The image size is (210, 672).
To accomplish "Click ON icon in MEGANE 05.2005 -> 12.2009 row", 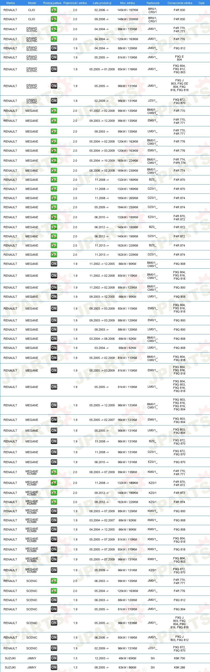I will (x=54, y=405).
